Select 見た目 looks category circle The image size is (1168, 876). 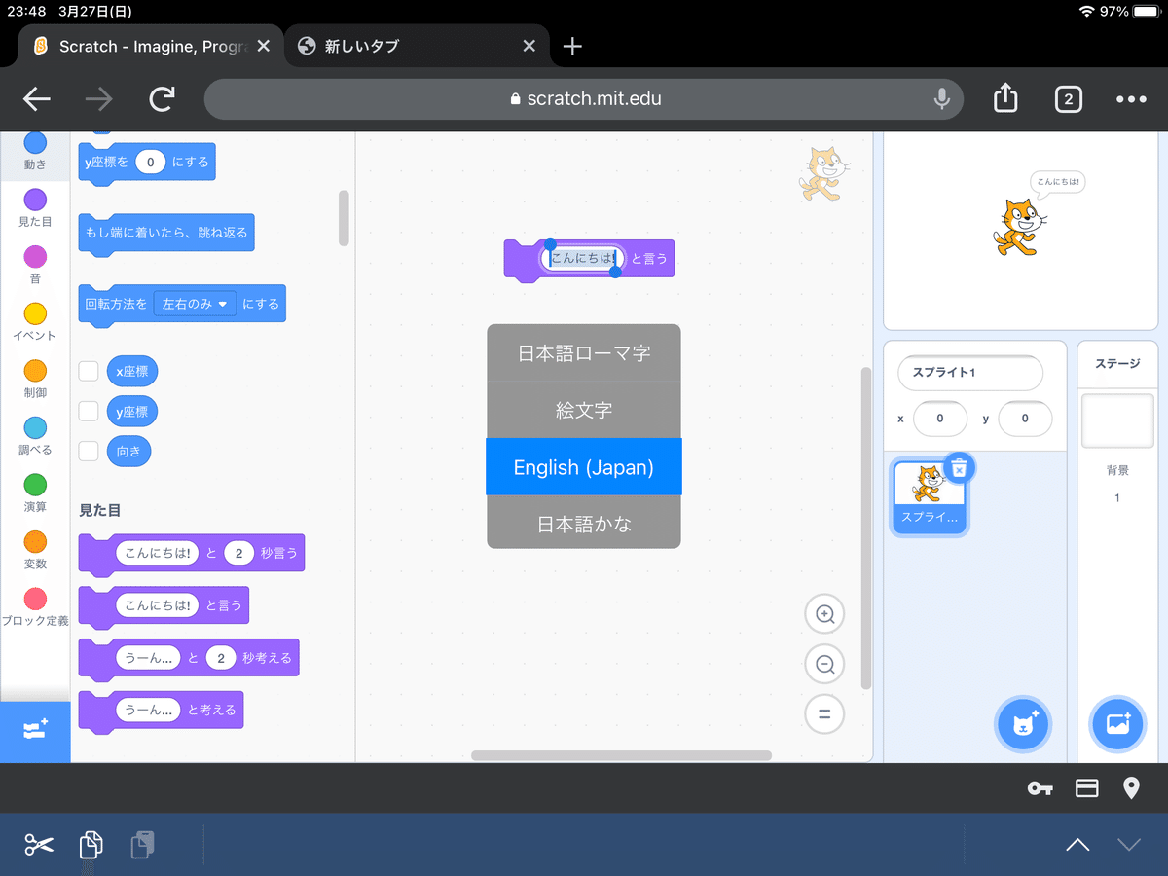point(35,200)
